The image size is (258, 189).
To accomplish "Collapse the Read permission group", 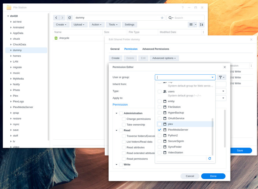I will (116, 130).
